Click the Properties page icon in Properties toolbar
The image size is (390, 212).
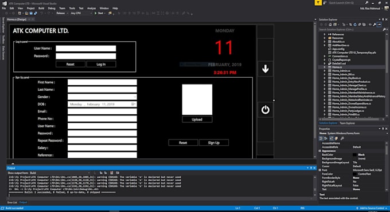tap(331, 138)
